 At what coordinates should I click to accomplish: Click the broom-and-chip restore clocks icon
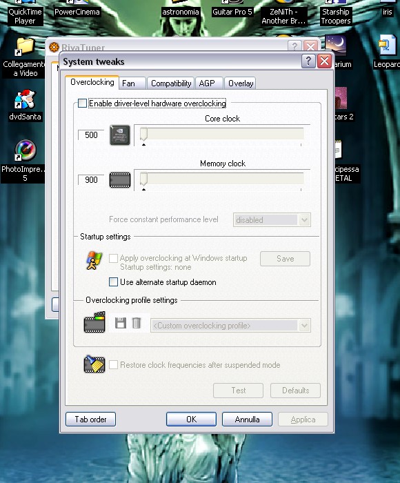94,364
